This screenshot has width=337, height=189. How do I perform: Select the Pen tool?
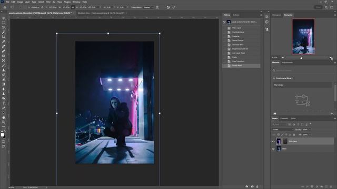click(4, 108)
